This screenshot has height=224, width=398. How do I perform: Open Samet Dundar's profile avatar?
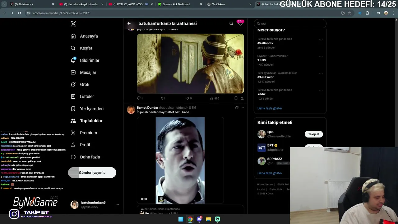pyautogui.click(x=131, y=110)
